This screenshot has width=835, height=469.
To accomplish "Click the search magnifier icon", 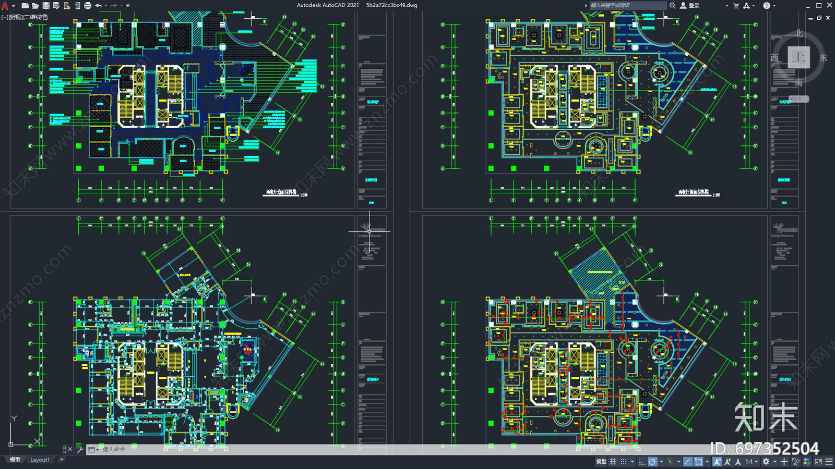I will [x=673, y=5].
